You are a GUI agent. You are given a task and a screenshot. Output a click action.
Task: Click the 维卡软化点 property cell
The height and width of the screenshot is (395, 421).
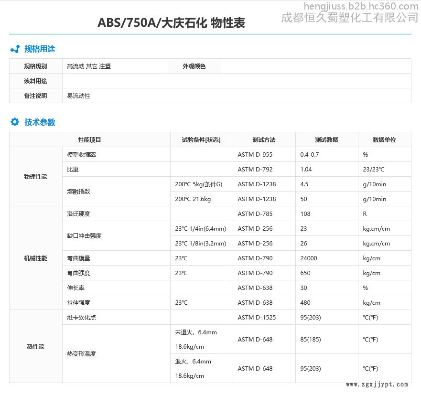(116, 317)
